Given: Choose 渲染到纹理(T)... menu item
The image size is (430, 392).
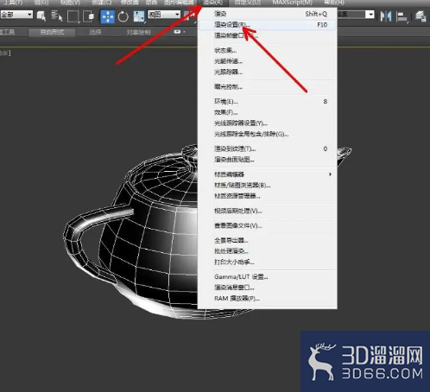Looking at the screenshot, I should click(268, 149).
